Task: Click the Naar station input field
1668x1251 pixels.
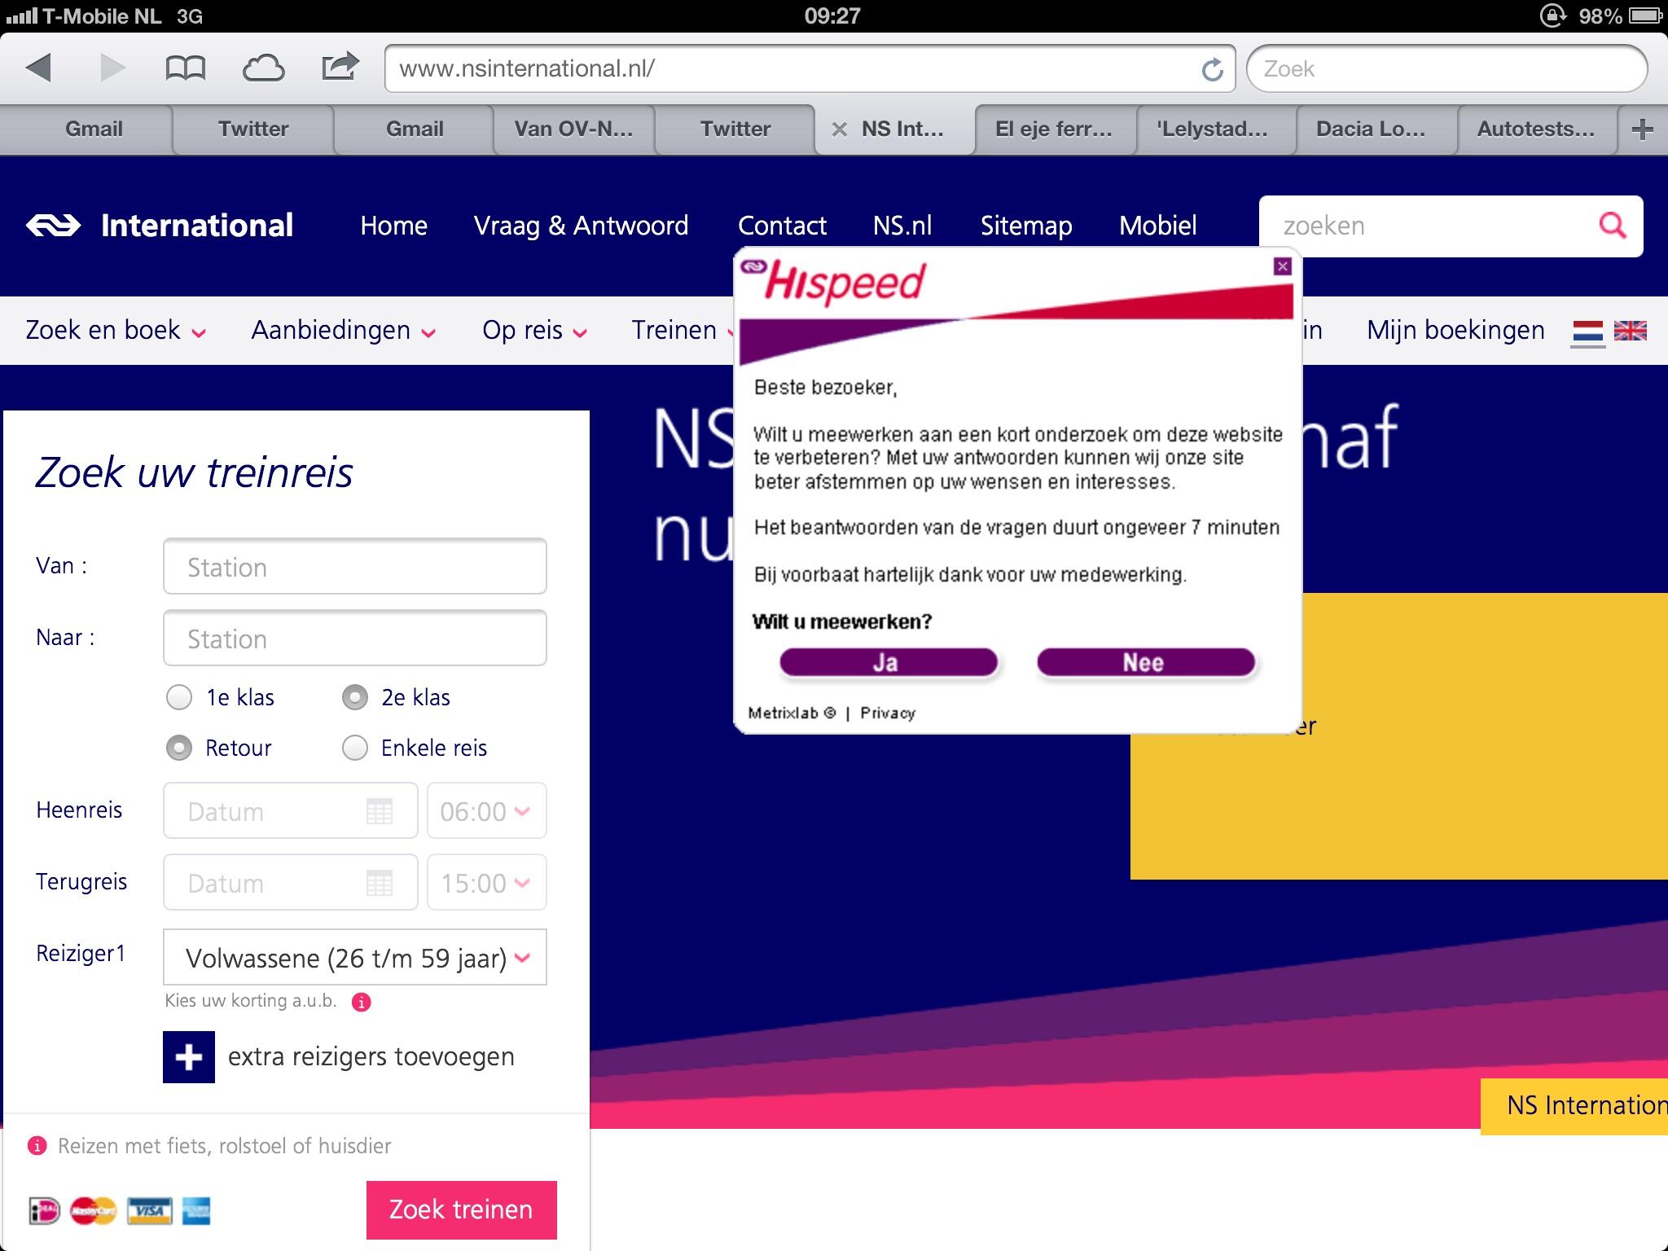Action: coord(355,639)
